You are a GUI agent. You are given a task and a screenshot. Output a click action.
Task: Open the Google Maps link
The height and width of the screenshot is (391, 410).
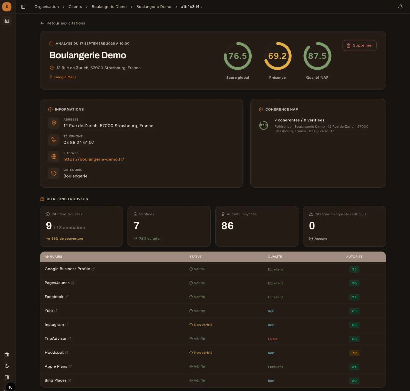pos(63,77)
